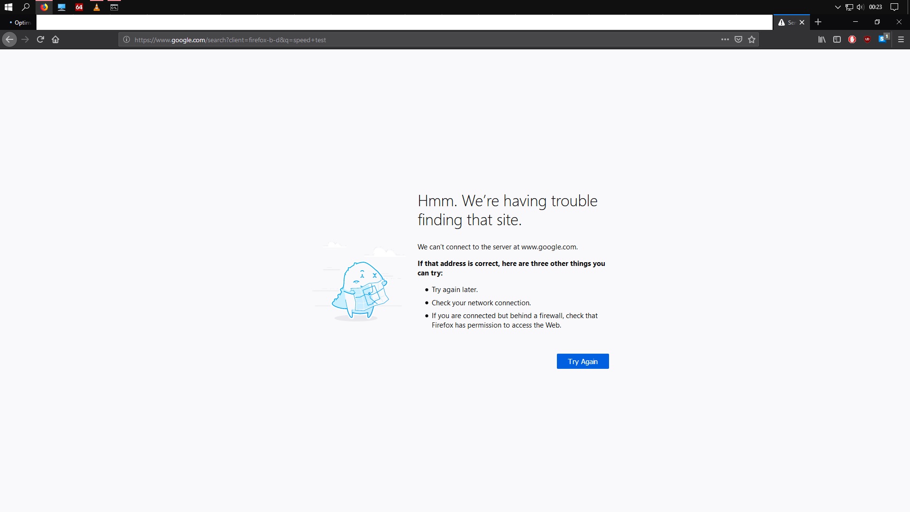Go back to the previous page
Screen dimensions: 910x512
point(9,40)
